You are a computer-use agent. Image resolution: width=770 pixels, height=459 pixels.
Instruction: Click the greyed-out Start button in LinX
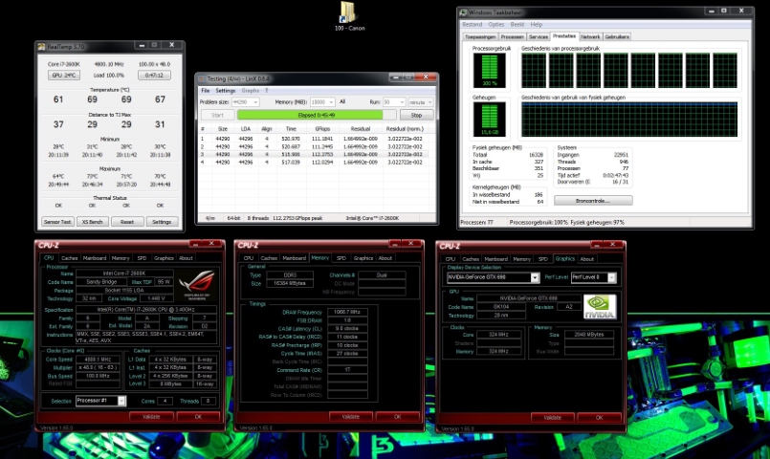(x=217, y=115)
